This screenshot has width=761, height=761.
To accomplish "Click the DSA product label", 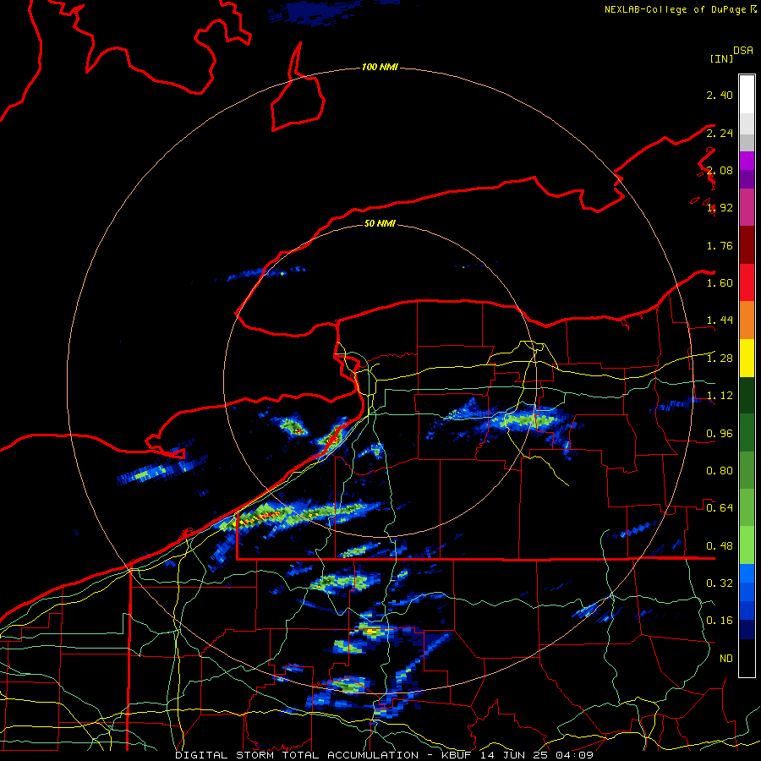I will click(743, 51).
